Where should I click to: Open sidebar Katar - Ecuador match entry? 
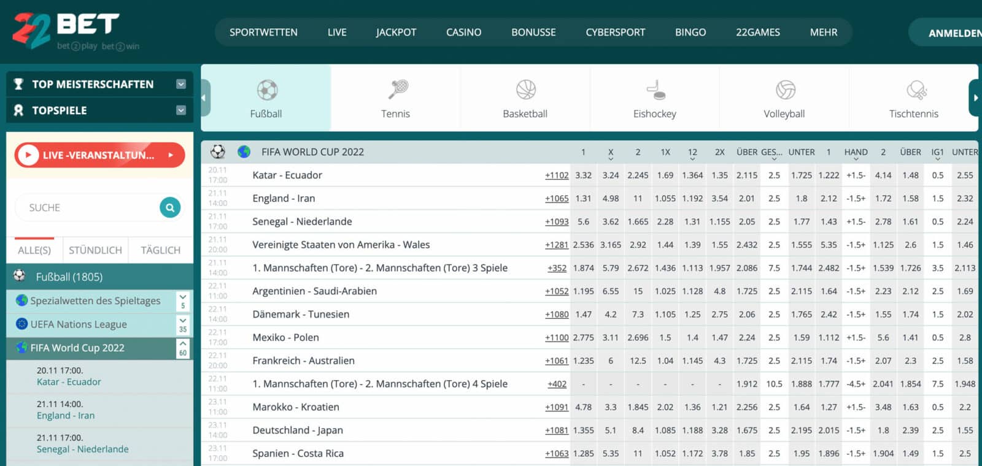[99, 376]
